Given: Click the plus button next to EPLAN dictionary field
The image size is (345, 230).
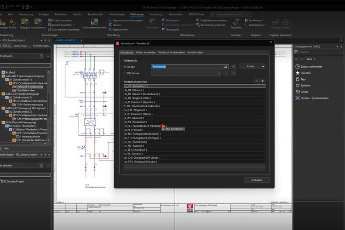Looking at the screenshot, I should (233, 67).
